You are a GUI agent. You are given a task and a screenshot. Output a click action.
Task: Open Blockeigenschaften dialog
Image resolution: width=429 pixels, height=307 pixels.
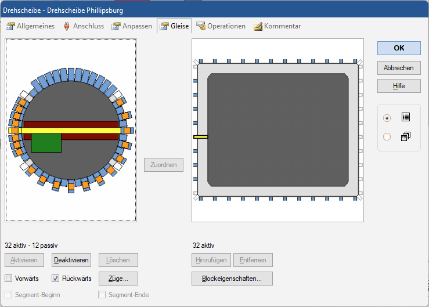232,279
